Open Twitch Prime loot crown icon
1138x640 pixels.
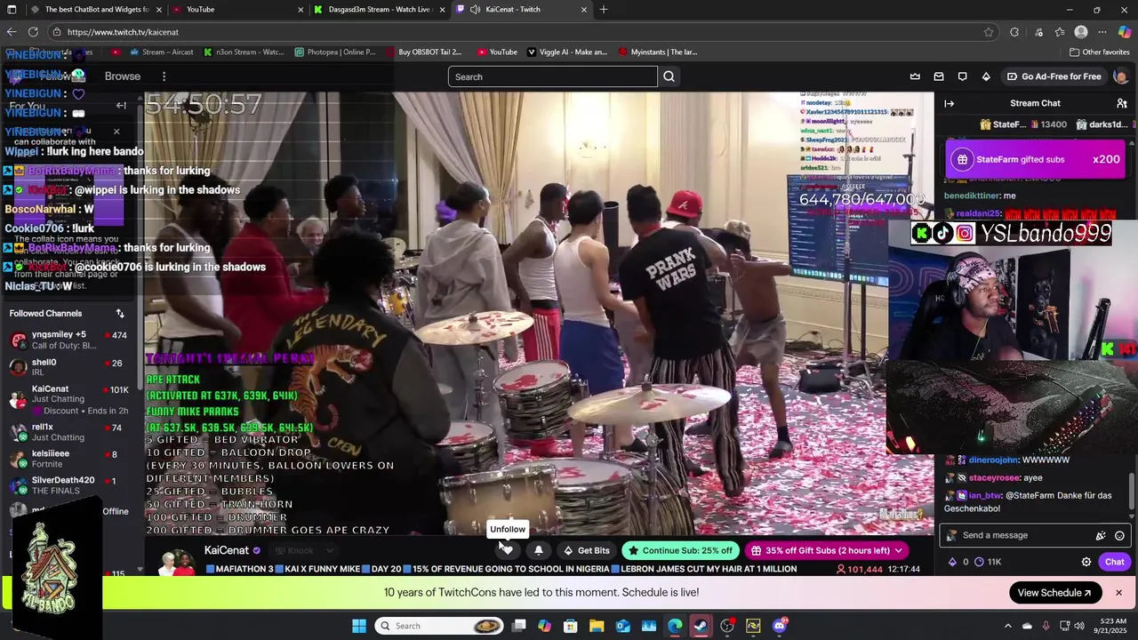click(x=915, y=76)
